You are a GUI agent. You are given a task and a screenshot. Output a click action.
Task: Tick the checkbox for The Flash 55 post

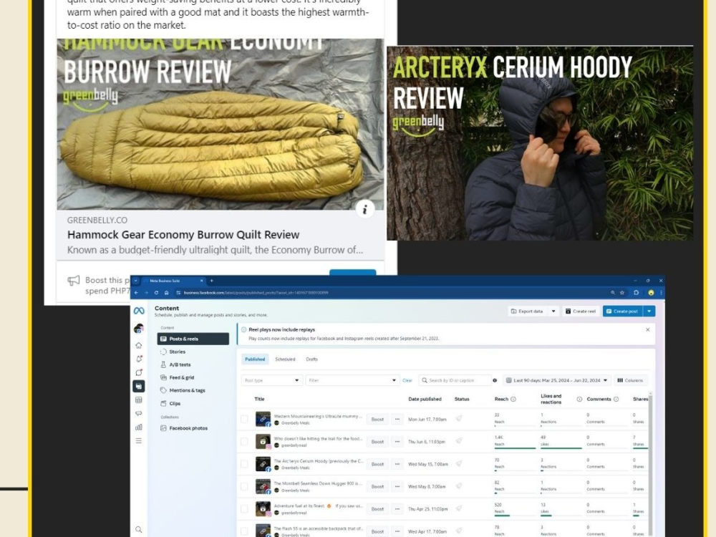(x=244, y=531)
